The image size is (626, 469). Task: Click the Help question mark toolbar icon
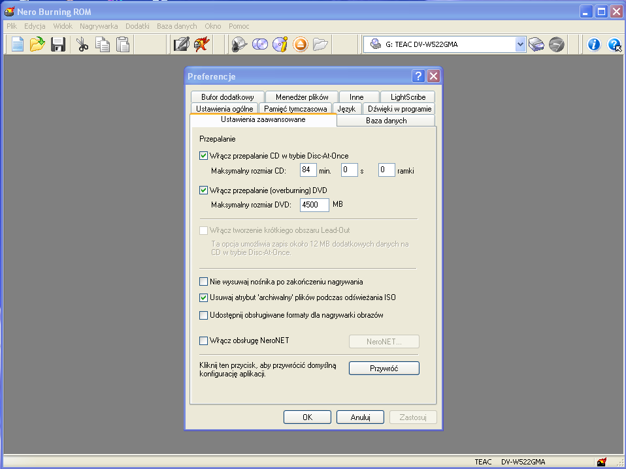coord(614,44)
